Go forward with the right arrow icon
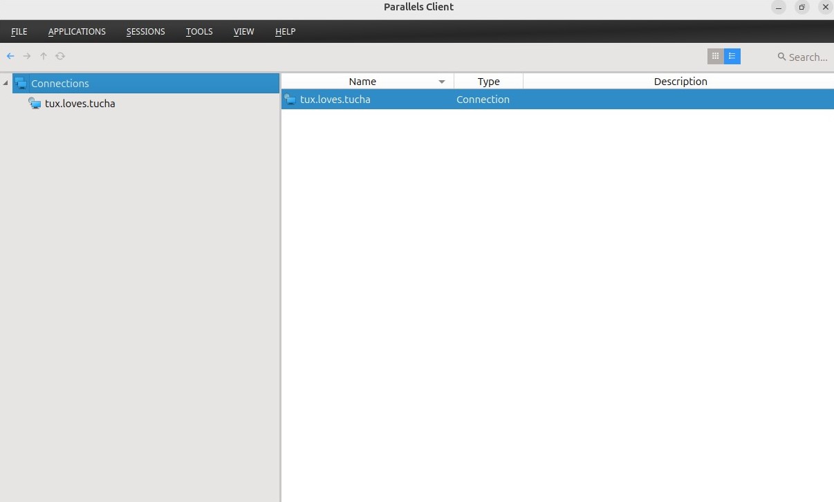The width and height of the screenshot is (834, 502). pyautogui.click(x=27, y=56)
